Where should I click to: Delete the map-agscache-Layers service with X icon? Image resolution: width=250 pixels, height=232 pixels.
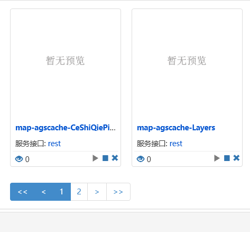point(236,158)
